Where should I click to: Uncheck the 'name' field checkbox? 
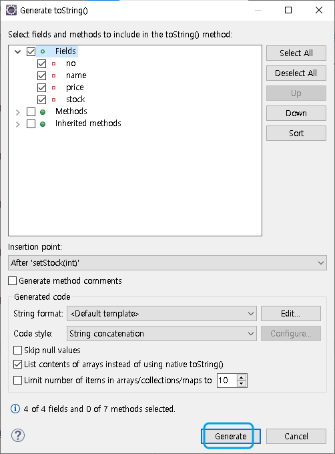tap(41, 76)
